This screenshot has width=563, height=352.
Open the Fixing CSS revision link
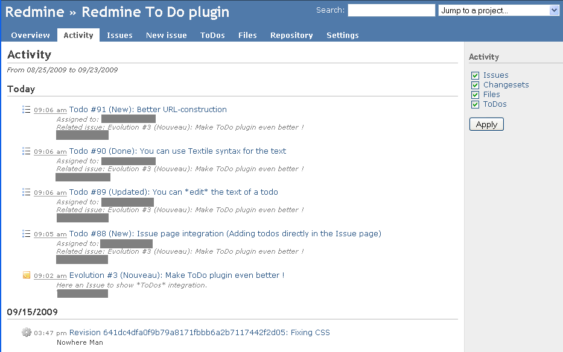(x=199, y=332)
